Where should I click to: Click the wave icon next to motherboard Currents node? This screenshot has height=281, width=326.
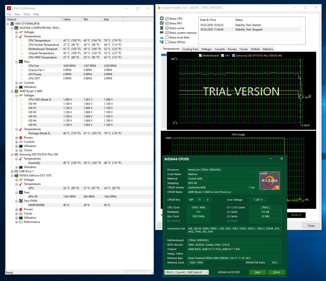(x=21, y=83)
